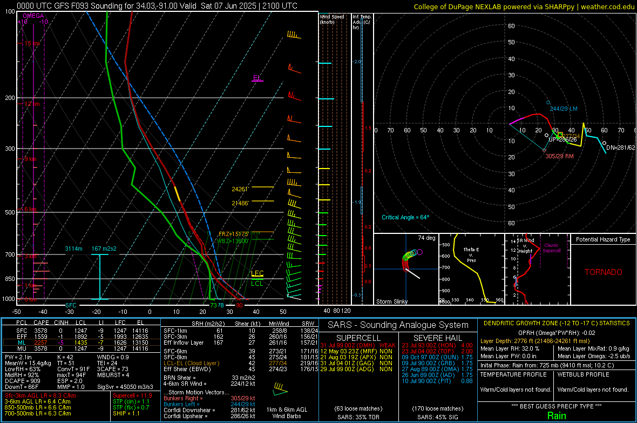Click the Dendritic Growth Zone statistics heading
Image resolution: width=637 pixels, height=423 pixels.
pos(557,324)
